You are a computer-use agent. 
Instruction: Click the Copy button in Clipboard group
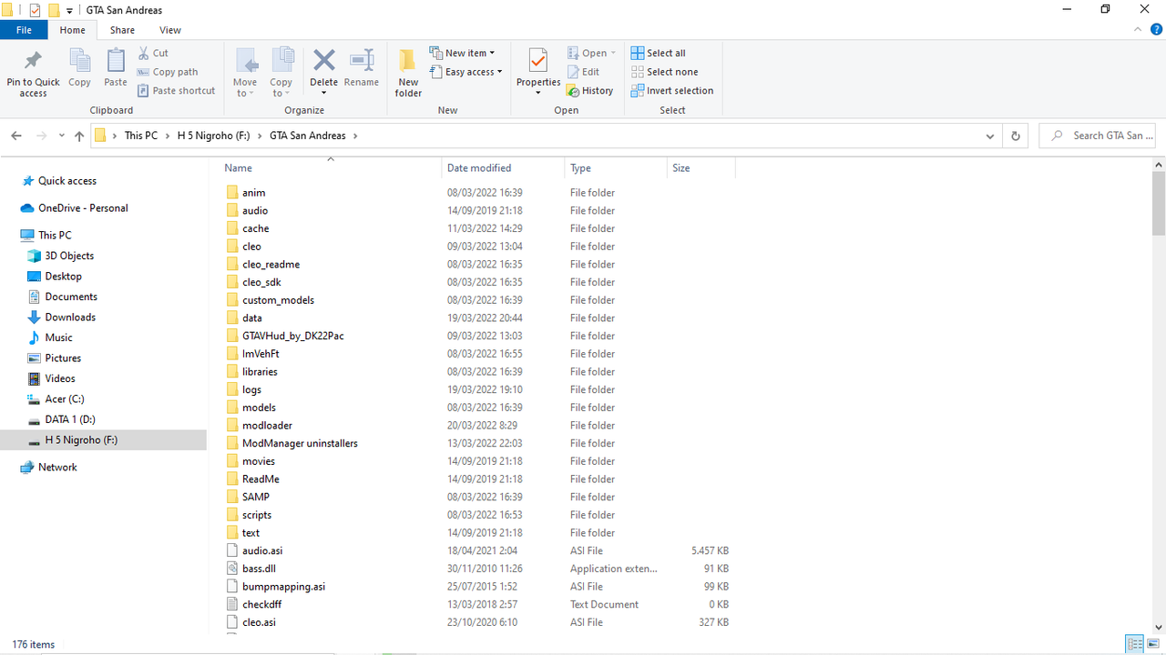(80, 68)
